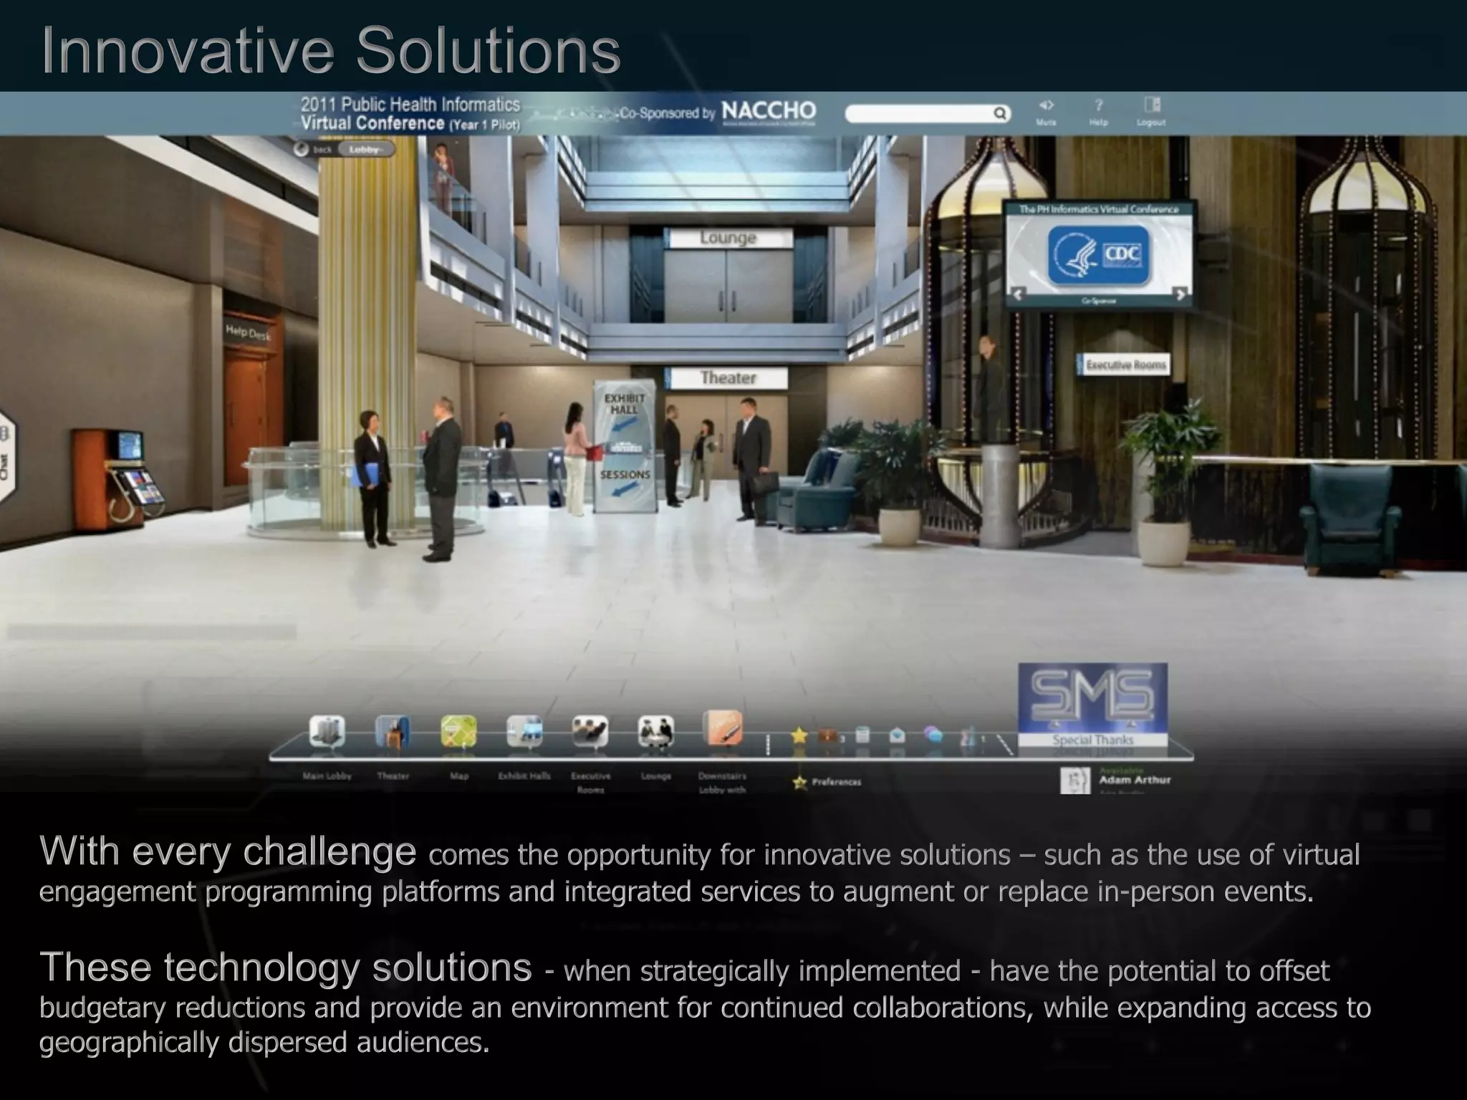Click the payphone kiosk screen near Help Desk
1467x1100 pixels.
click(x=130, y=445)
